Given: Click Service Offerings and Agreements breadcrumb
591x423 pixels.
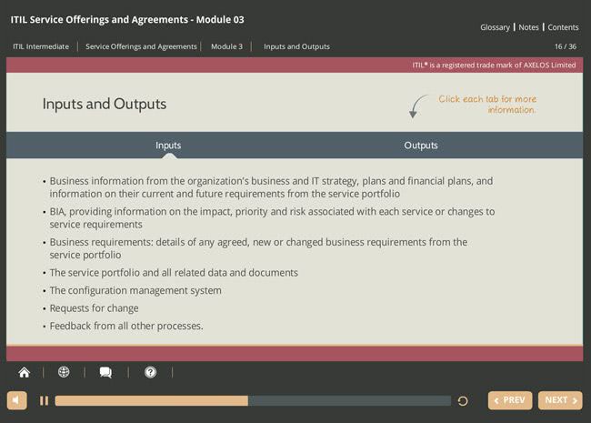Looking at the screenshot, I should (x=141, y=46).
